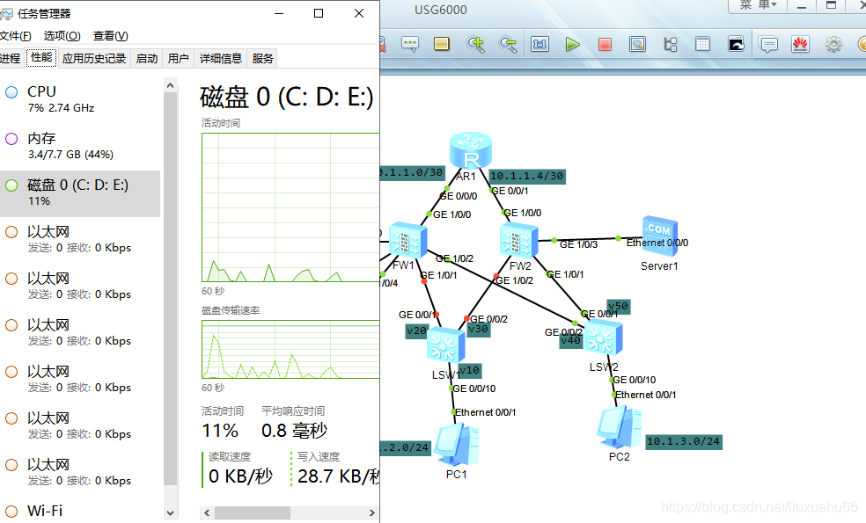
Task: Click the text label tool in eNSP toolbar
Action: (x=410, y=44)
